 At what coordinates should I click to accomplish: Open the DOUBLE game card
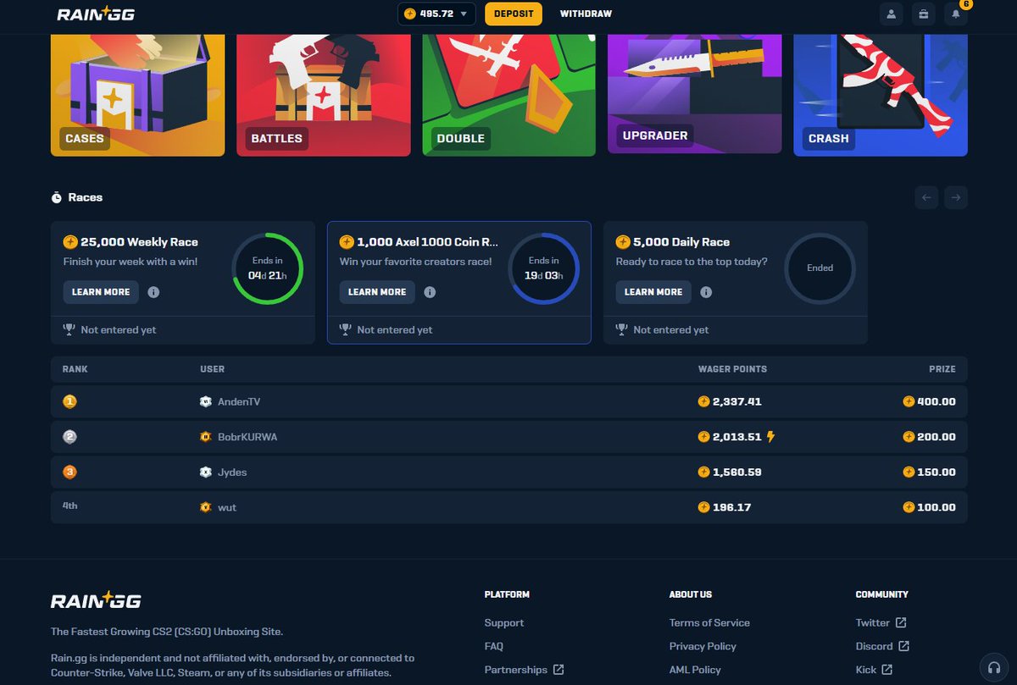tap(509, 95)
